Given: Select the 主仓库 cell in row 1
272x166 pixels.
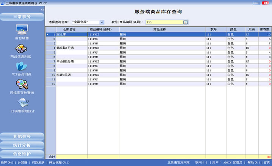Looking at the screenshot, I should coord(72,34).
